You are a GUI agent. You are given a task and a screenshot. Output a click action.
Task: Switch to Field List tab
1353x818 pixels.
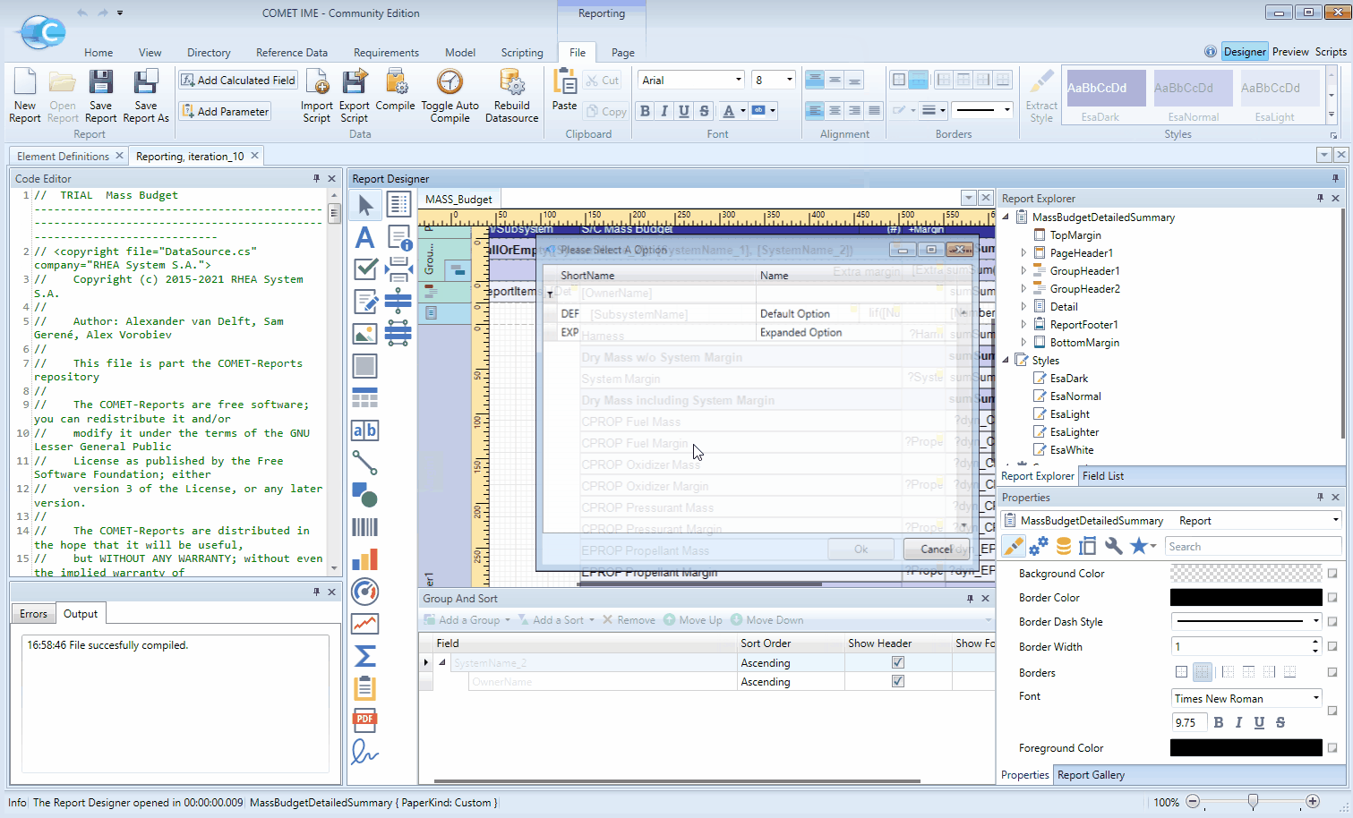[1103, 476]
